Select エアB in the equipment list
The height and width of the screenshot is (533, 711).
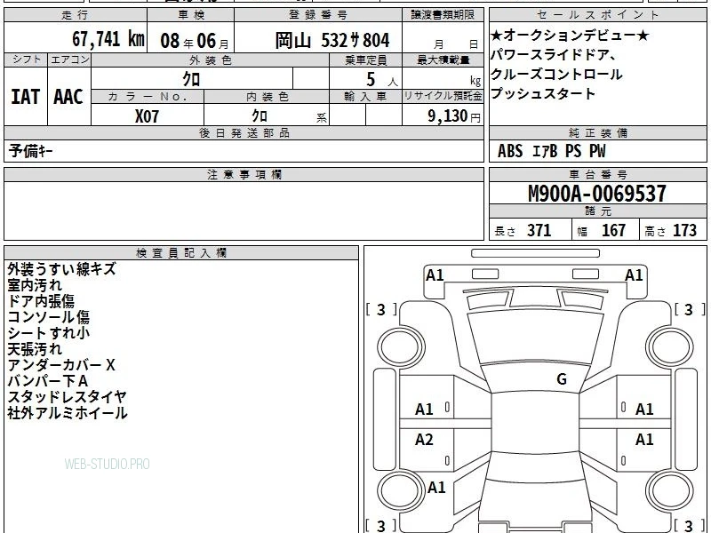[x=545, y=151]
